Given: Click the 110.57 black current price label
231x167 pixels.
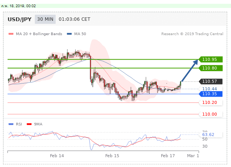Looking at the screenshot, I should (x=211, y=81).
